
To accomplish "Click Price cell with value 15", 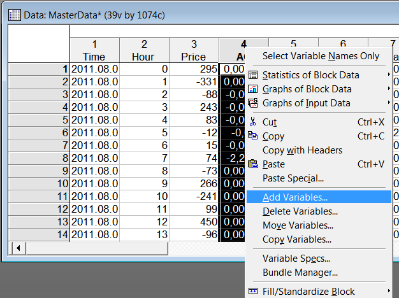I will 194,145.
